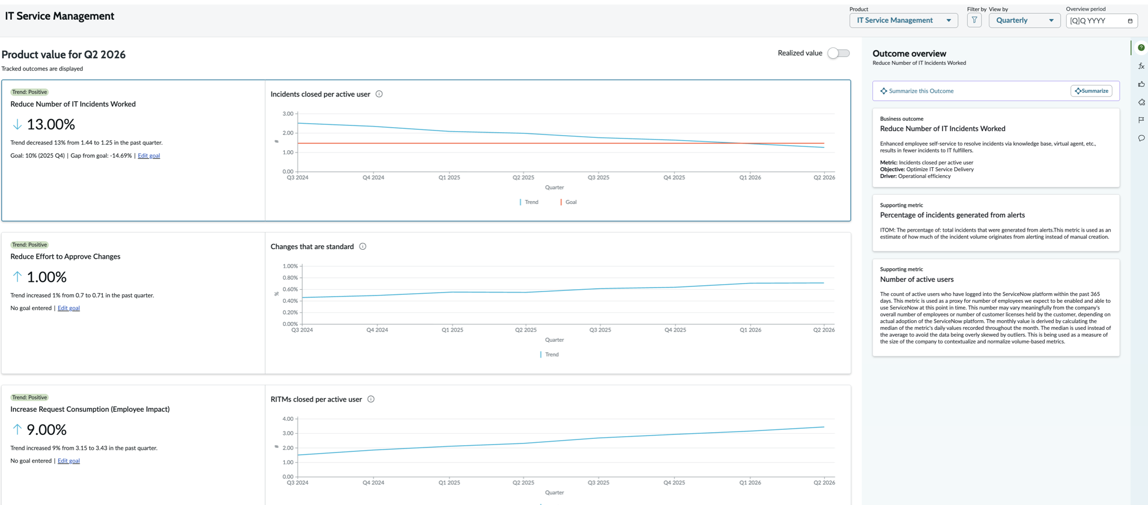Click the Product value for Q2 2026 heading
This screenshot has width=1148, height=505.
point(63,55)
